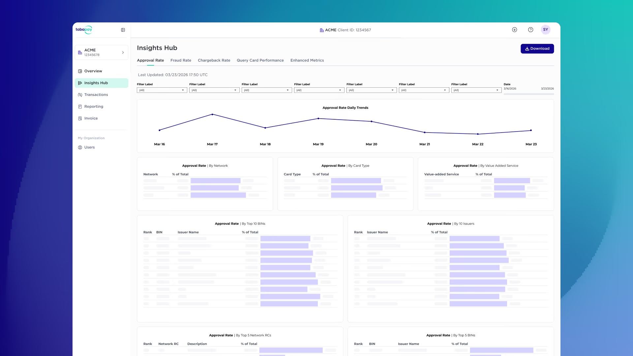Open Users under My Organization
633x356 pixels.
(x=102, y=148)
